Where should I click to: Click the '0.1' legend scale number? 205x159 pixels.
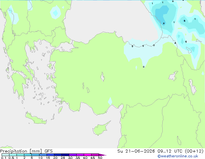pyautogui.click(x=4, y=158)
